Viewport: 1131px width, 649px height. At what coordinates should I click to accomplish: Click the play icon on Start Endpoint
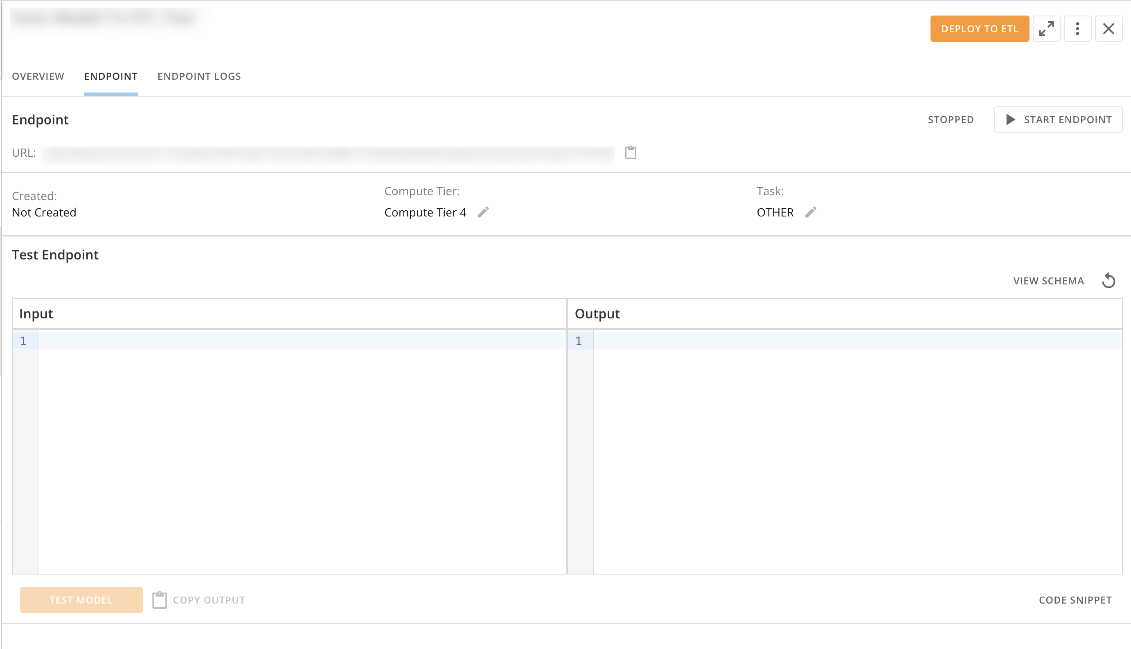[x=1011, y=119]
